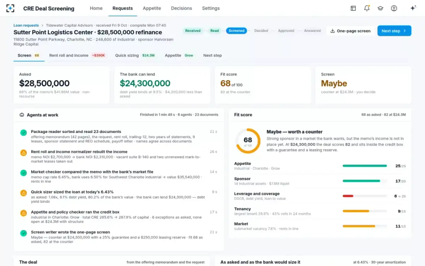
Task: Open the Appetite tab with Grow badge
Action: (x=179, y=55)
